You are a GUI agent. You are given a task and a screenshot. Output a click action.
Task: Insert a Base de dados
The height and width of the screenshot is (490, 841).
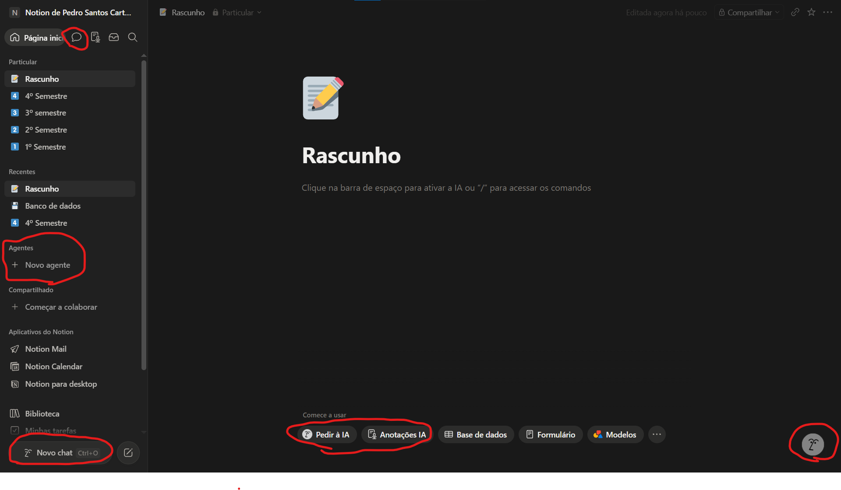(x=476, y=434)
